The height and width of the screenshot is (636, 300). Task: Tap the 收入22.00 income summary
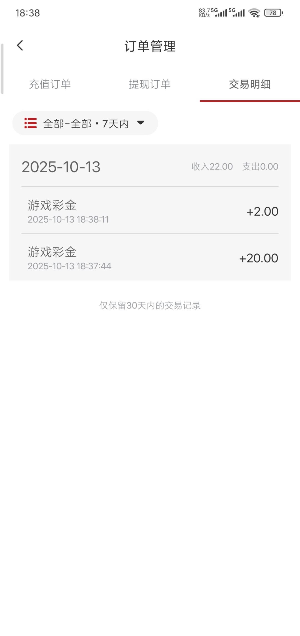point(212,167)
